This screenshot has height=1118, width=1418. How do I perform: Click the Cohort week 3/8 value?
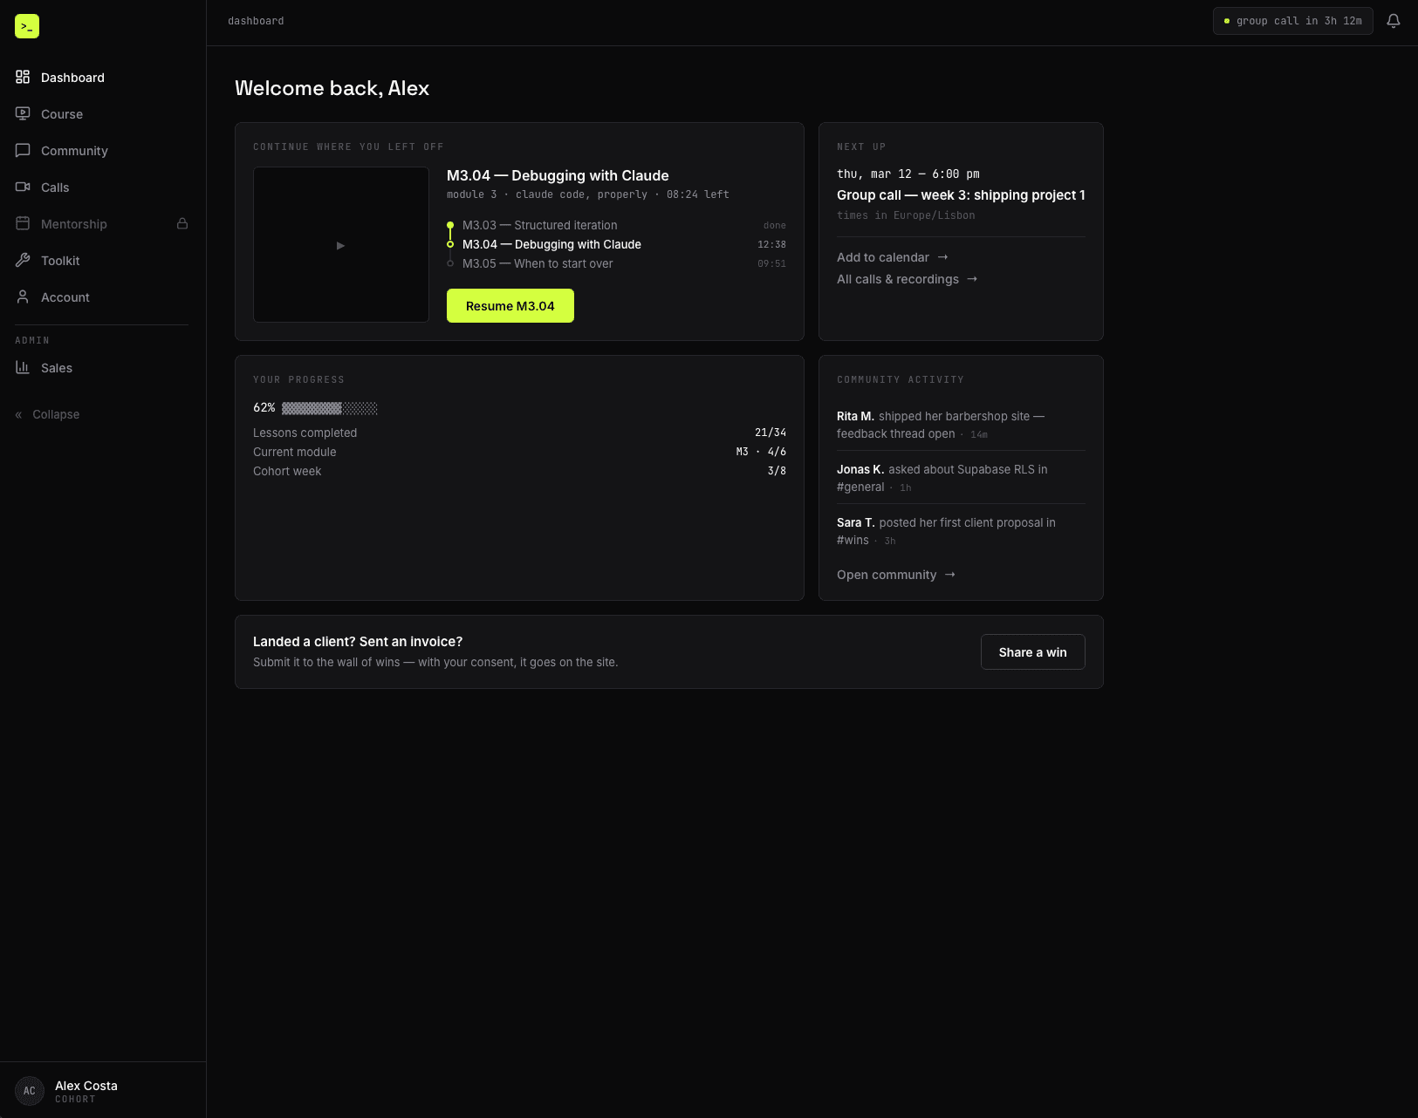point(777,471)
